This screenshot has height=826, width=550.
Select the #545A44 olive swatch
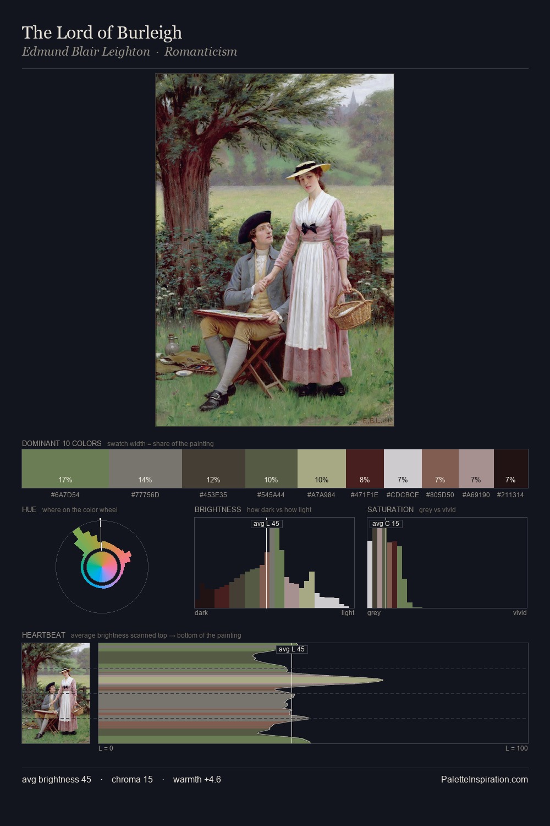[271, 469]
